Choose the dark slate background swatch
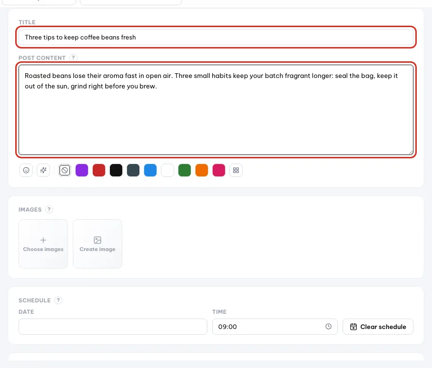This screenshot has width=432, height=368. pos(133,170)
